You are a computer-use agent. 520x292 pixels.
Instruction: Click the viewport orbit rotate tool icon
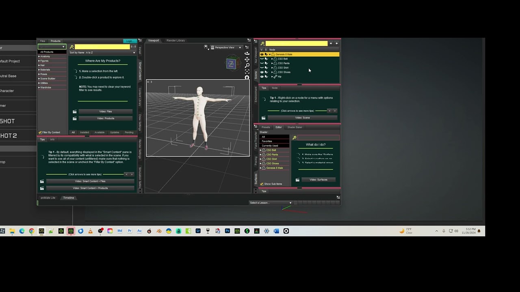pyautogui.click(x=247, y=54)
